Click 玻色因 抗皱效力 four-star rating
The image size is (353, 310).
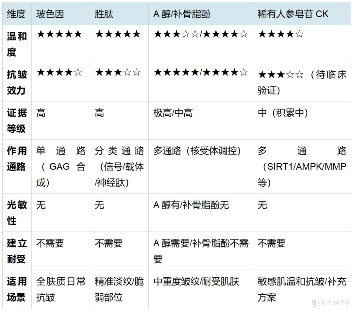[x=59, y=73]
